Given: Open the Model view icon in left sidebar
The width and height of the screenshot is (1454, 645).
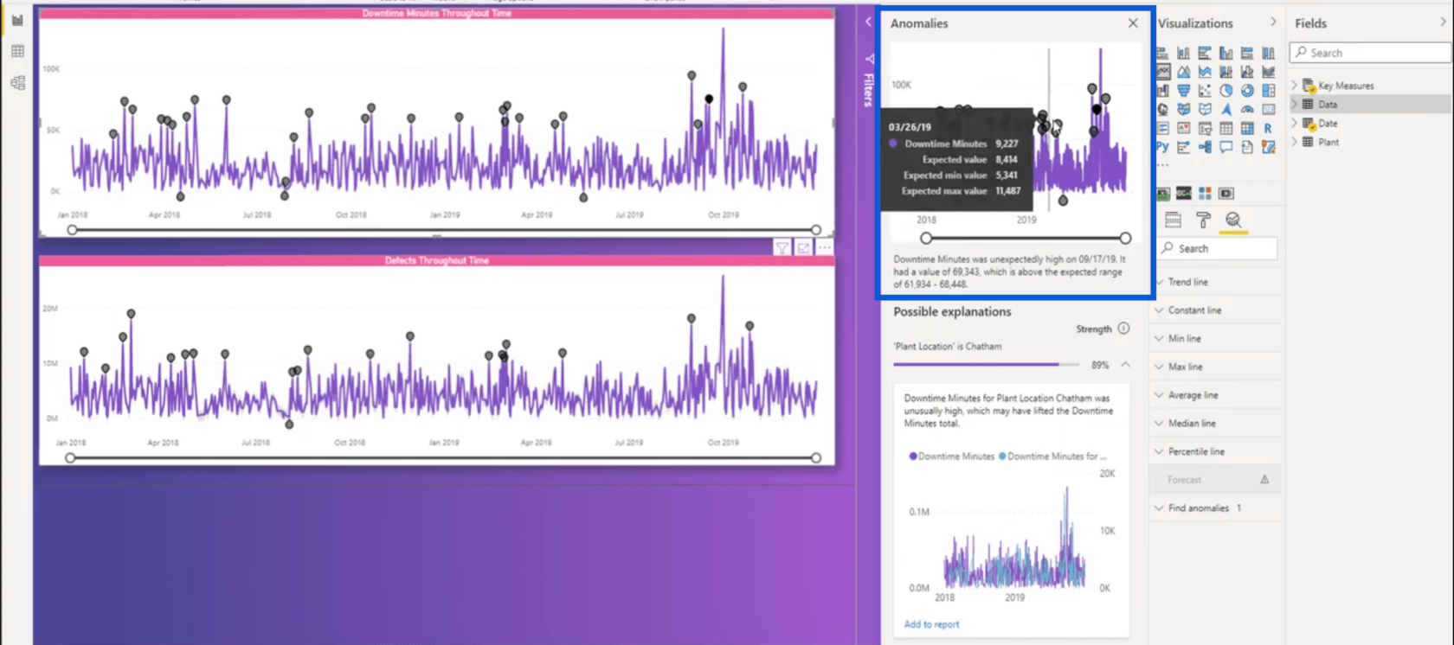Looking at the screenshot, I should click(x=17, y=83).
